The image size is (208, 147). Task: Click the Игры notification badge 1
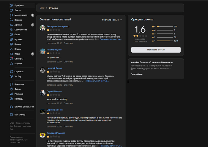point(33,54)
